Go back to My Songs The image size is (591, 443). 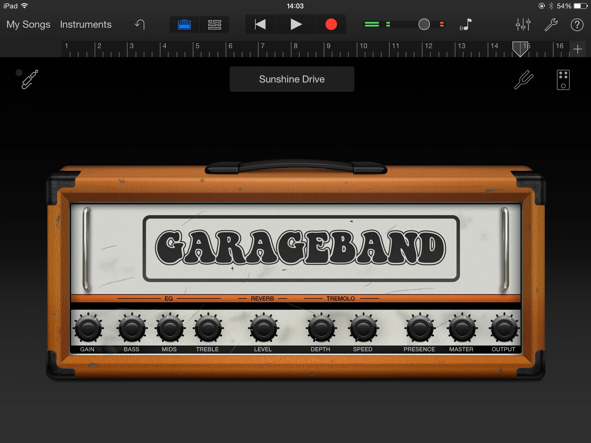pyautogui.click(x=28, y=25)
